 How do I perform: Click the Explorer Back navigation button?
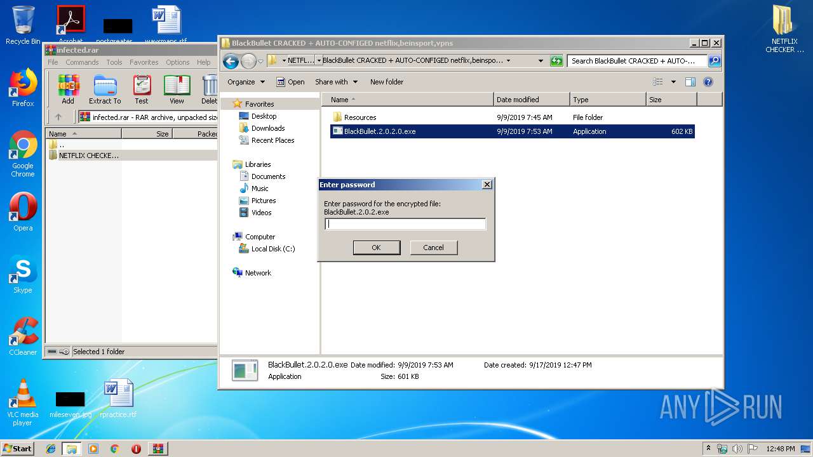231,61
